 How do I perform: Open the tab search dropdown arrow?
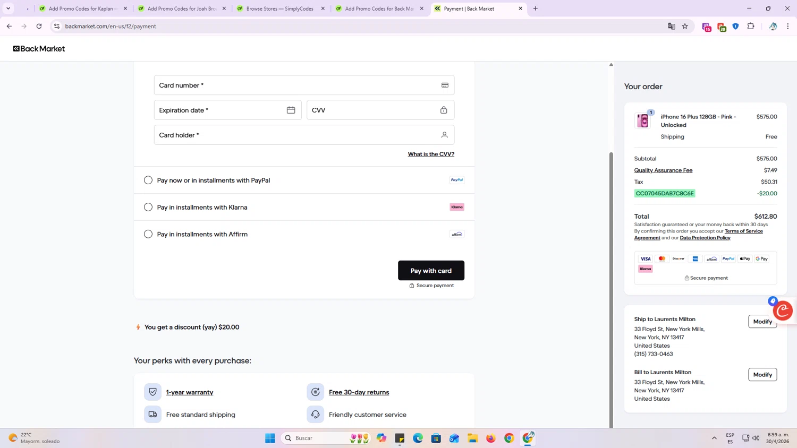point(8,8)
